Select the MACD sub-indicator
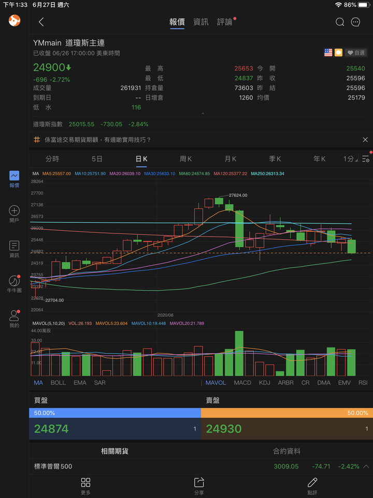Viewport: 373px width, 498px height. coord(242,383)
